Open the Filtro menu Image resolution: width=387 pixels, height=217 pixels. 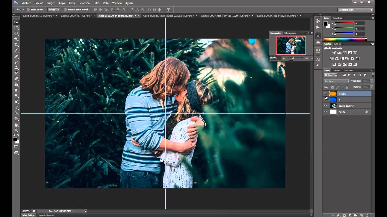[x=96, y=3]
